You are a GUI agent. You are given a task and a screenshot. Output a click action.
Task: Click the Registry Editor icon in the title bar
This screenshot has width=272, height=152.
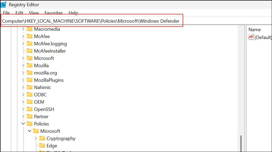point(4,4)
